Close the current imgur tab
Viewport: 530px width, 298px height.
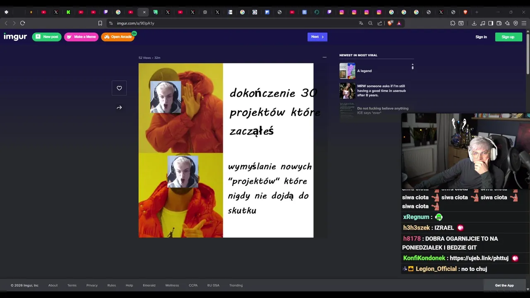click(144, 12)
